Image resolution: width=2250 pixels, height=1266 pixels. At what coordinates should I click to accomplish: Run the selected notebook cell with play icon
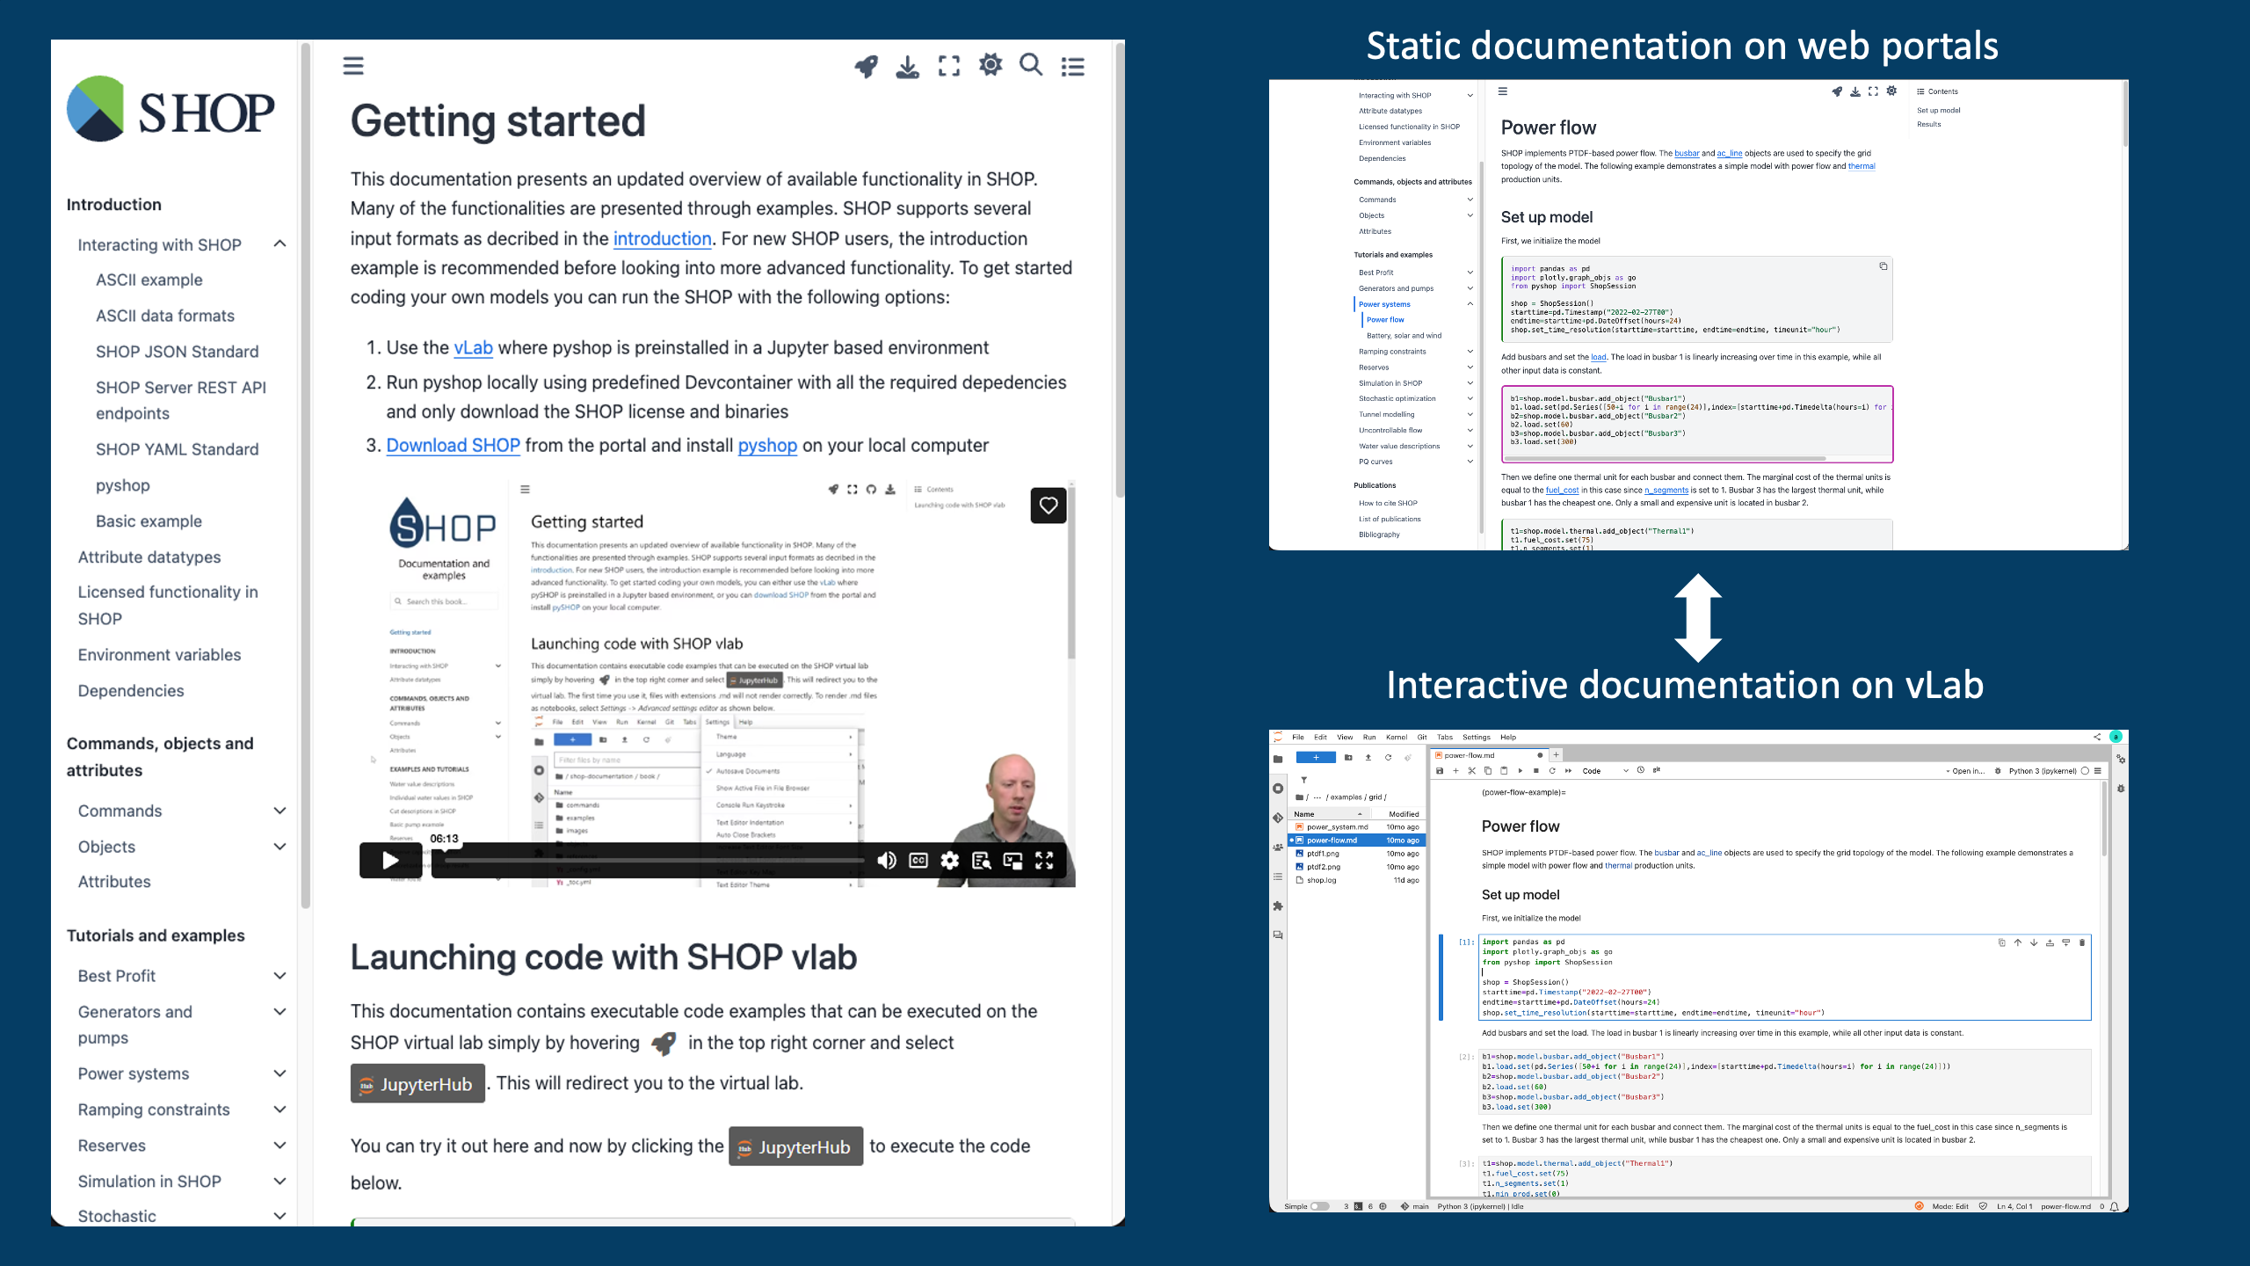coord(1521,770)
